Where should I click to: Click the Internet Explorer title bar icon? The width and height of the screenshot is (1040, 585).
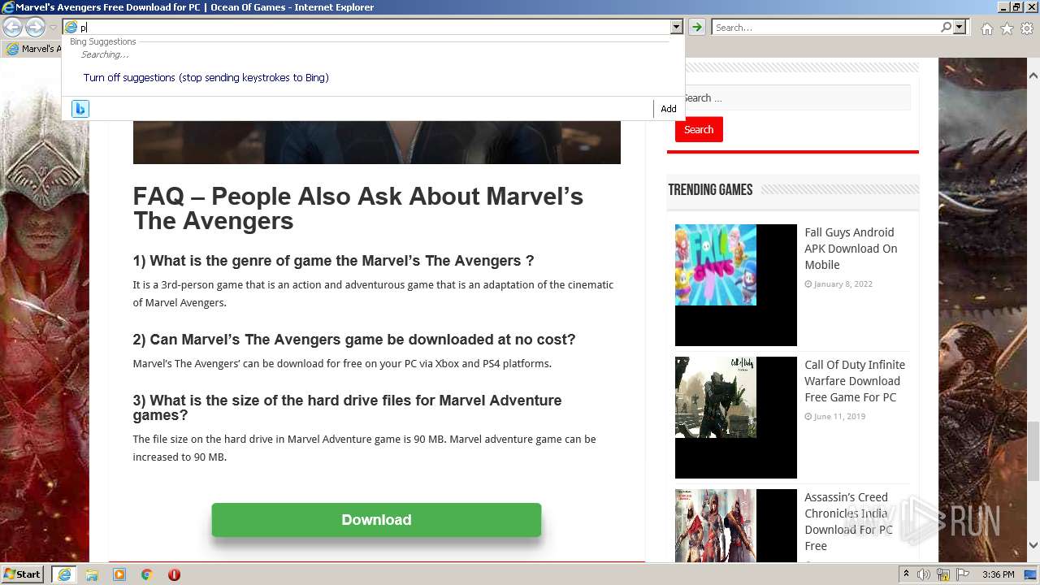(7, 7)
